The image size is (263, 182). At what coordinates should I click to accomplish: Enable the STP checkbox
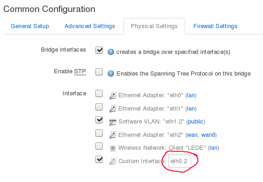pos(99,72)
